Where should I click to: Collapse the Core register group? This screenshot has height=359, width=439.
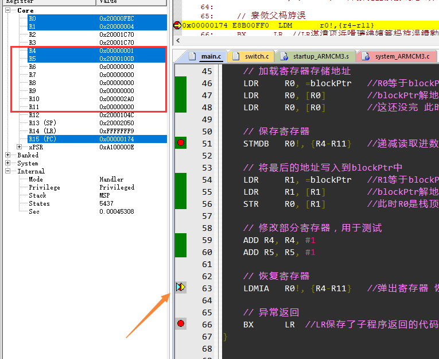pos(8,10)
